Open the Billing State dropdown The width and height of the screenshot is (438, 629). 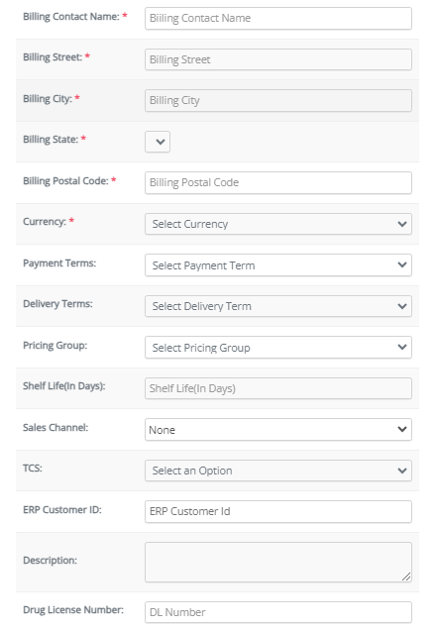point(158,142)
